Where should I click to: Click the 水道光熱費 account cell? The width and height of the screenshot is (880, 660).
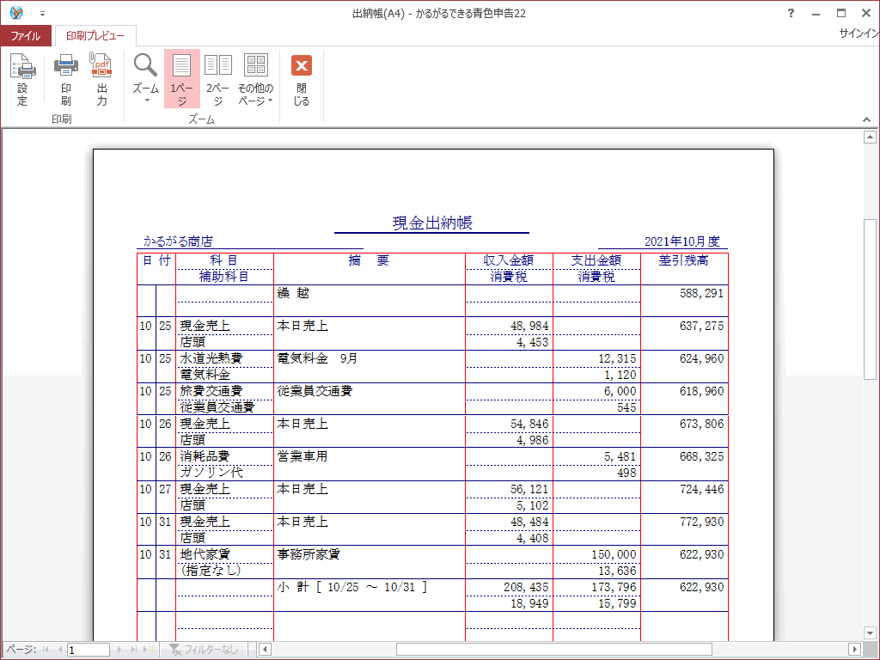(211, 358)
